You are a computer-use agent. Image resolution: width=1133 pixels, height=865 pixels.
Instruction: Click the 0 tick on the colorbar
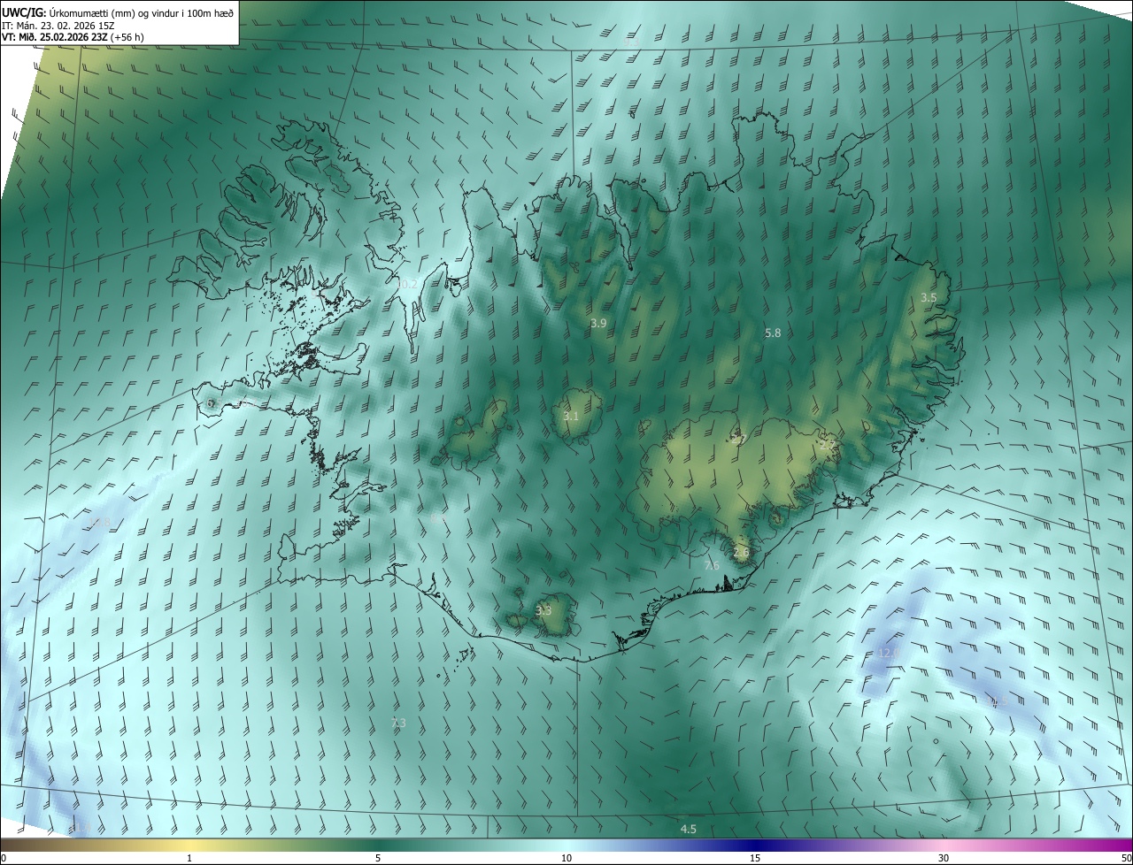(4, 858)
